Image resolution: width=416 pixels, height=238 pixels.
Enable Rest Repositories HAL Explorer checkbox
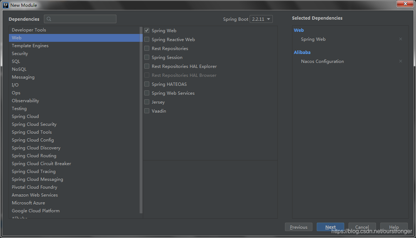pyautogui.click(x=147, y=66)
